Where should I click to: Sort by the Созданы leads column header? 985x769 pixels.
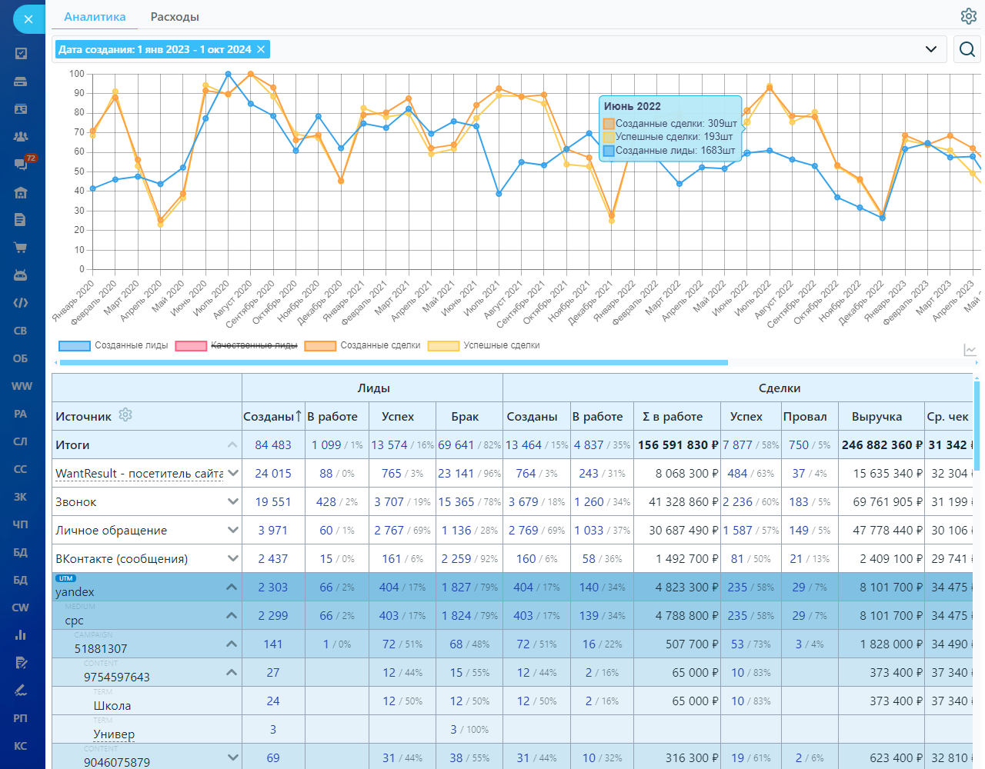[x=272, y=416]
